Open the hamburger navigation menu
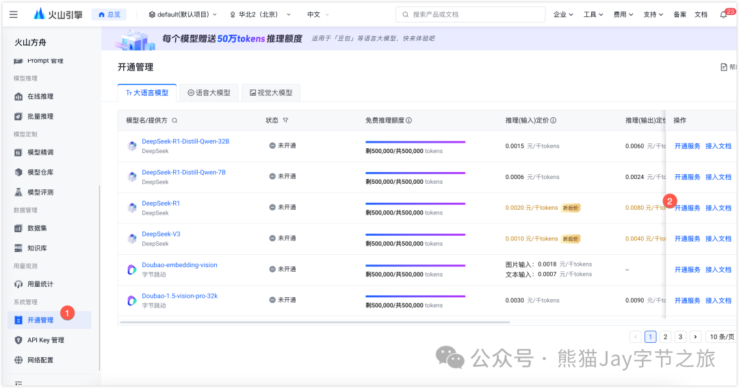The width and height of the screenshot is (739, 388). click(x=14, y=14)
